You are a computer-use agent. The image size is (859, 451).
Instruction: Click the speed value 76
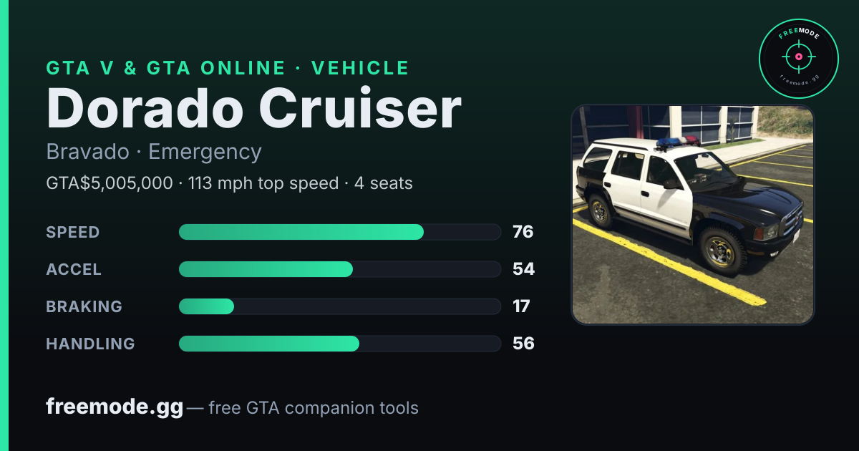pyautogui.click(x=523, y=232)
